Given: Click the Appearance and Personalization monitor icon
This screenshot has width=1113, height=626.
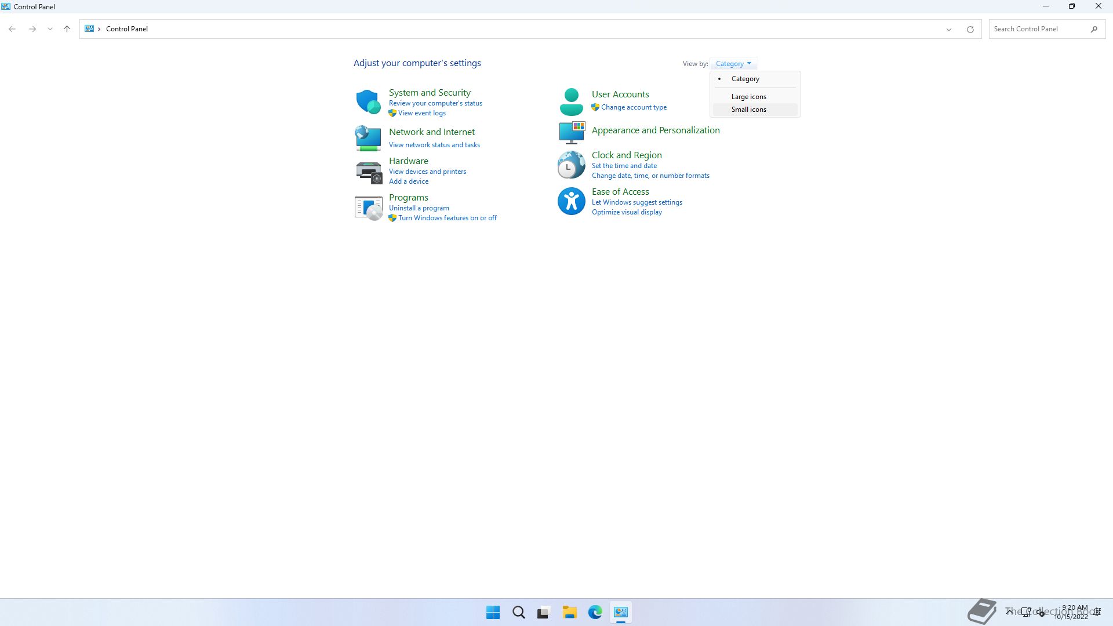Looking at the screenshot, I should click(x=572, y=132).
